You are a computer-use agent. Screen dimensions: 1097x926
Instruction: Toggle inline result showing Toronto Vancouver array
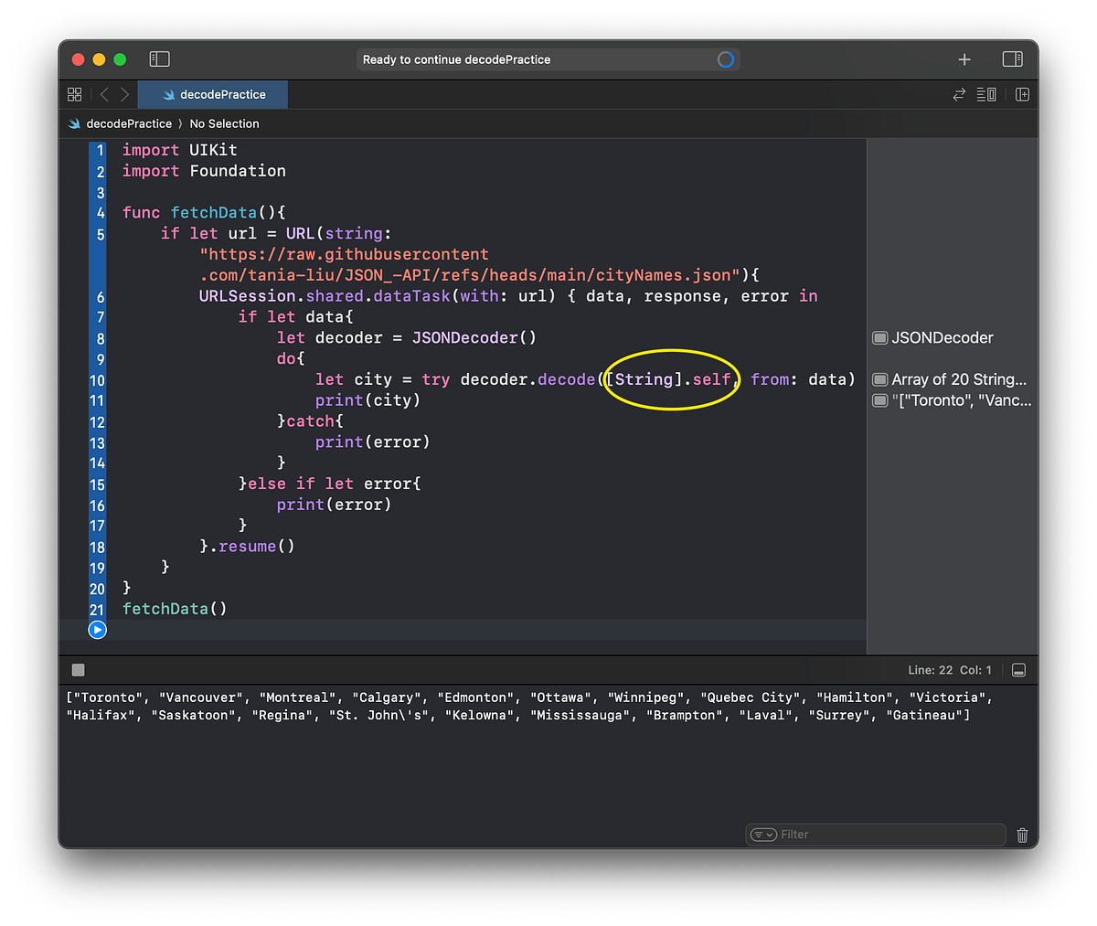(x=879, y=399)
